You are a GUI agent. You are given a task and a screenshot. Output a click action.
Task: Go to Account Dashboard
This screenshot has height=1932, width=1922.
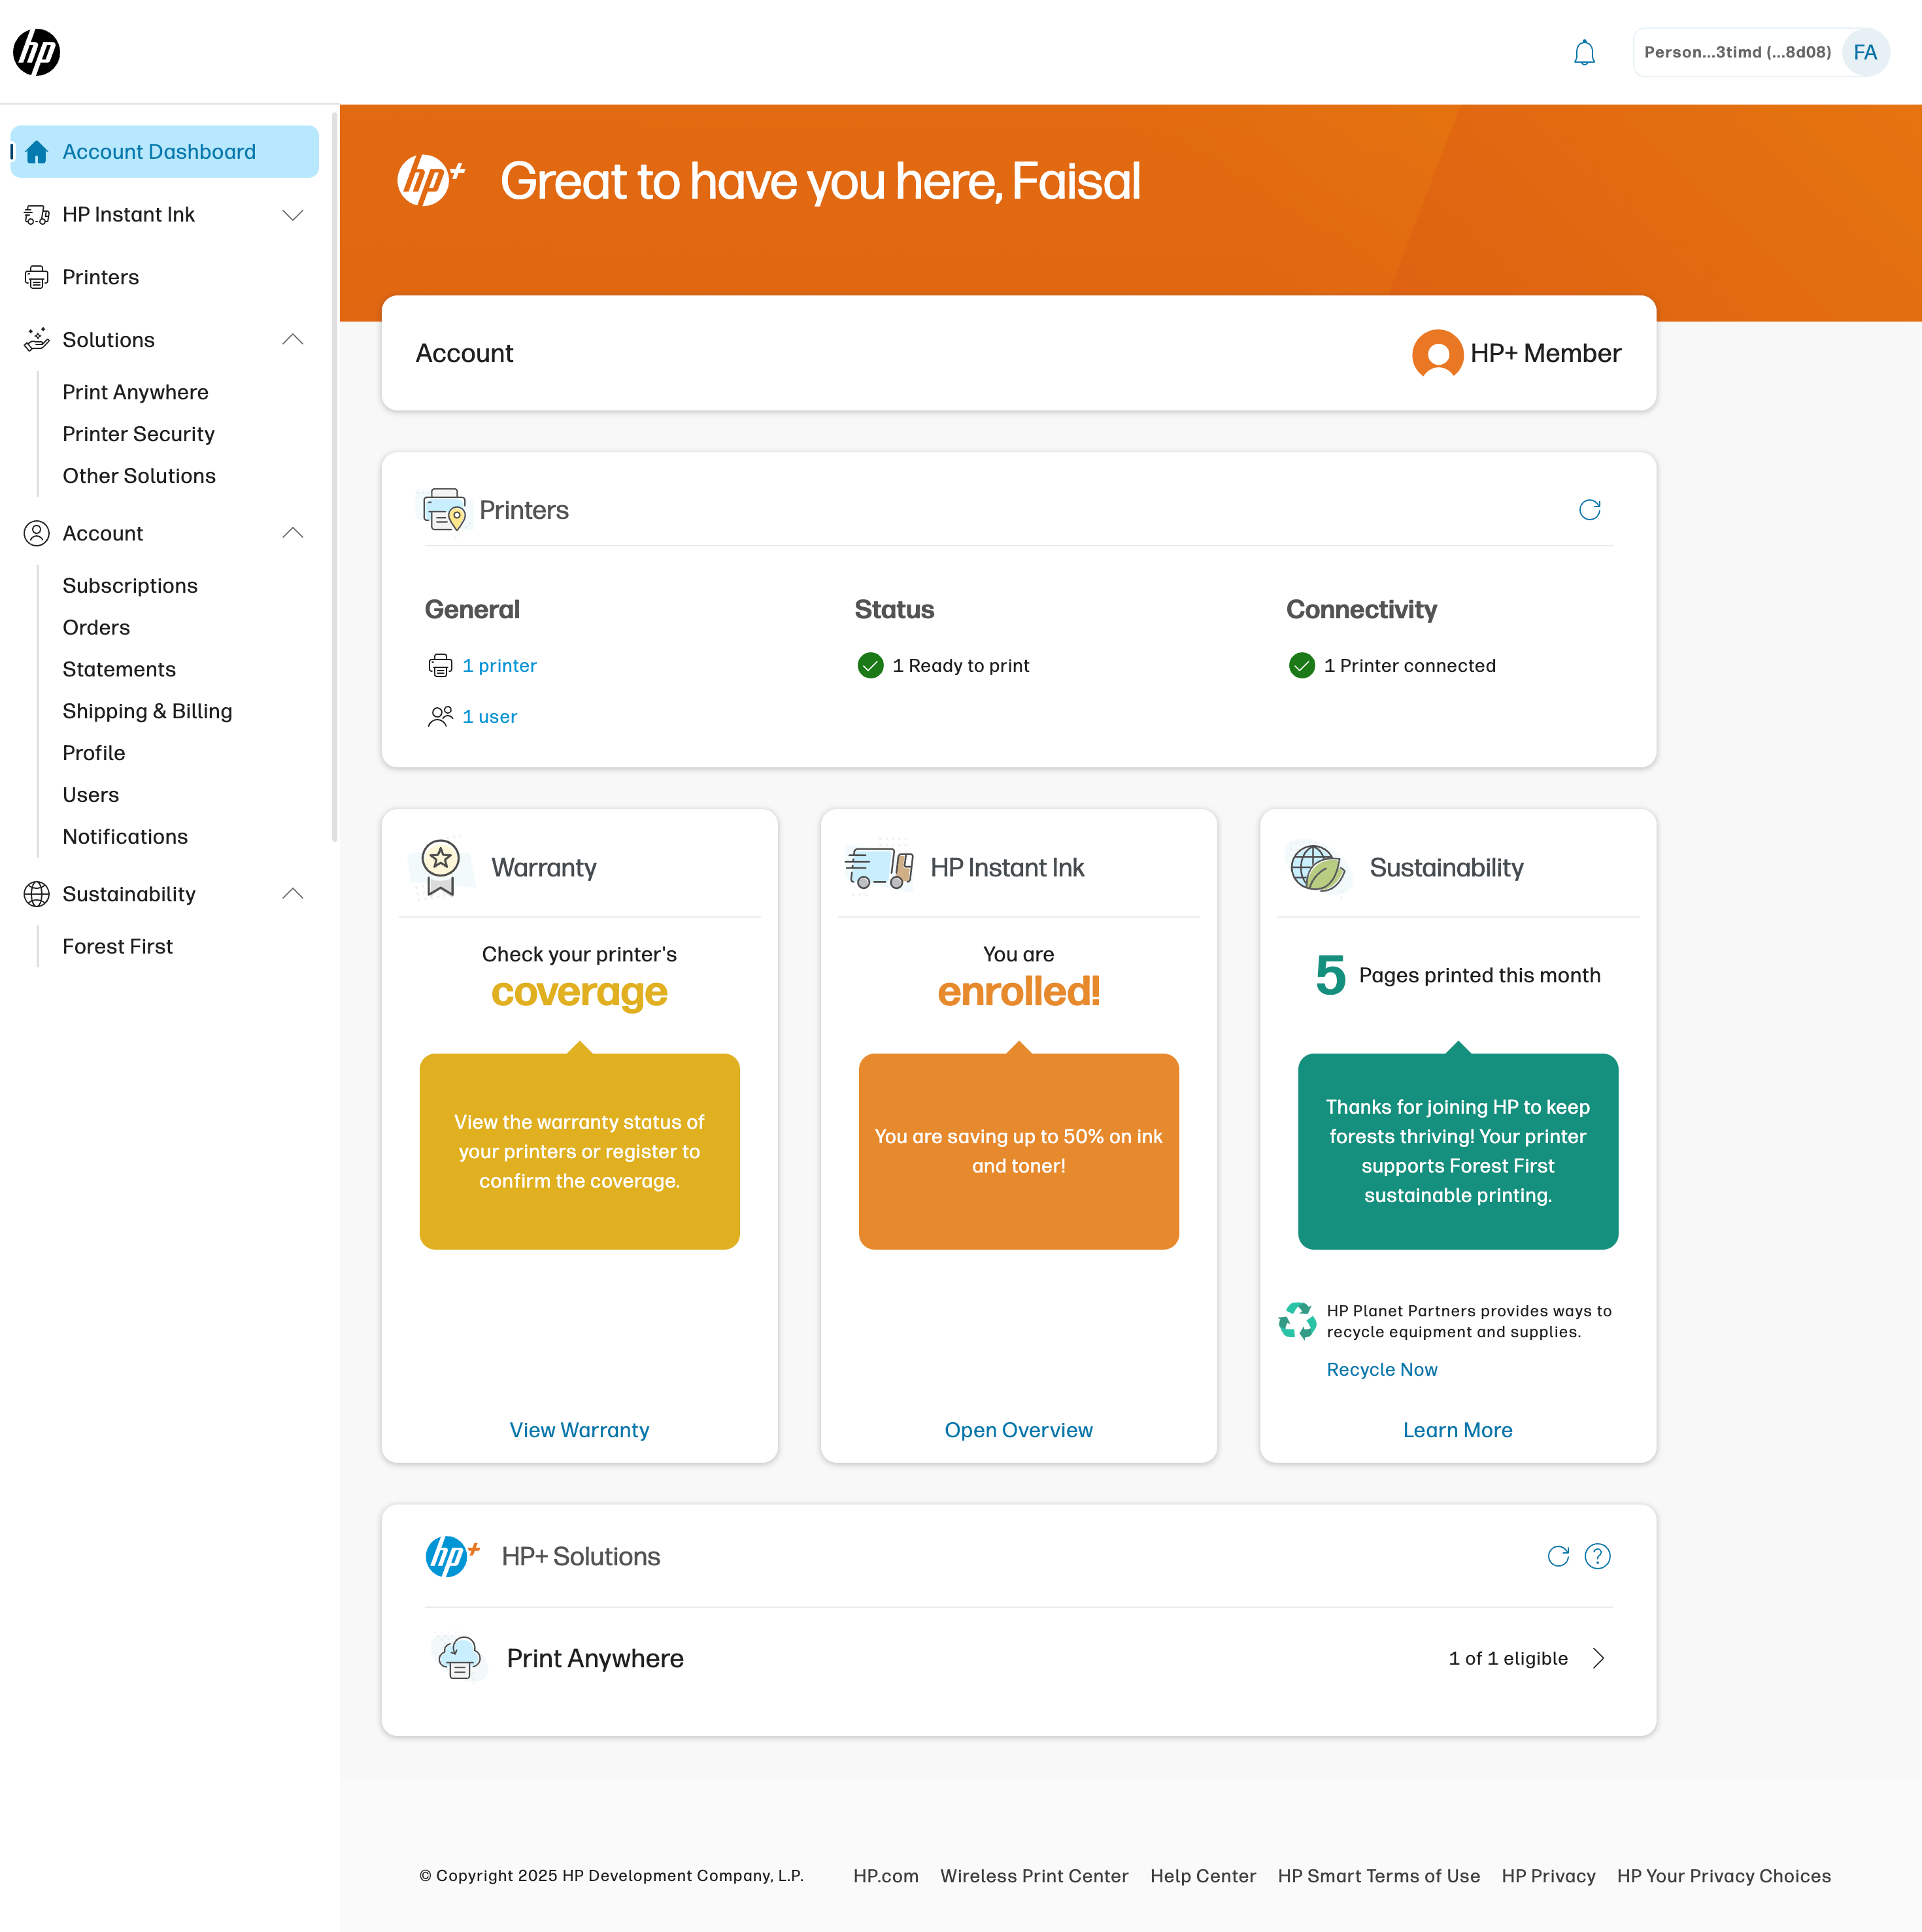(x=165, y=152)
